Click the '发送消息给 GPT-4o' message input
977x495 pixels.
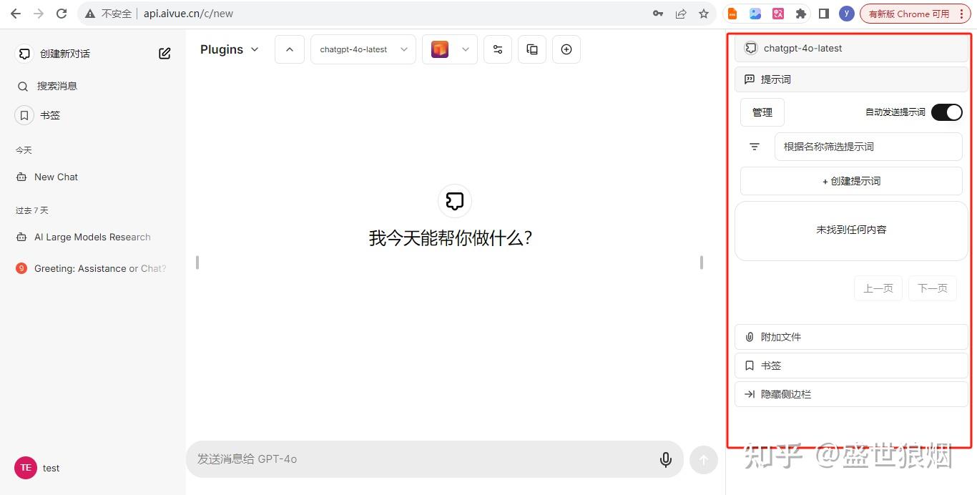point(422,459)
